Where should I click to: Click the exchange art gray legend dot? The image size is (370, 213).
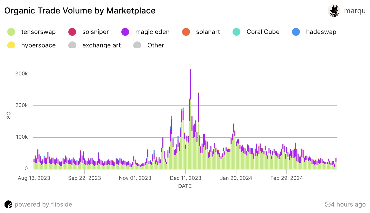(72, 45)
